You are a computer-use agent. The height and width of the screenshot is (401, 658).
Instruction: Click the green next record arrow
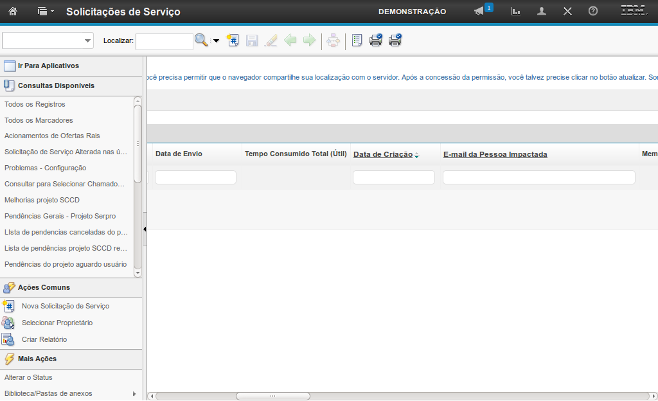pyautogui.click(x=310, y=40)
